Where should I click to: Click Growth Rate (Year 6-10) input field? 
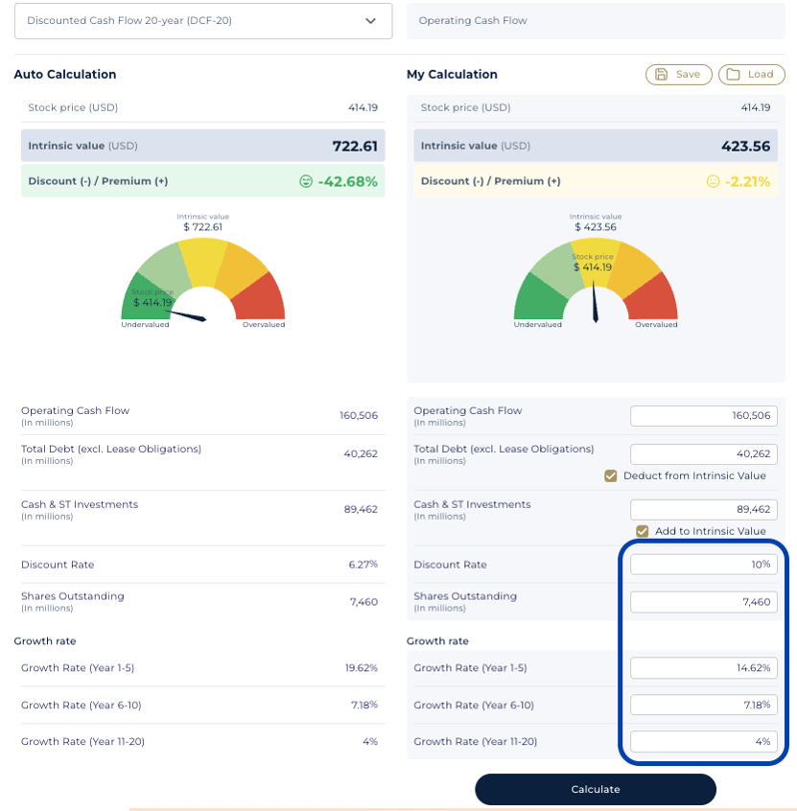[x=703, y=706]
